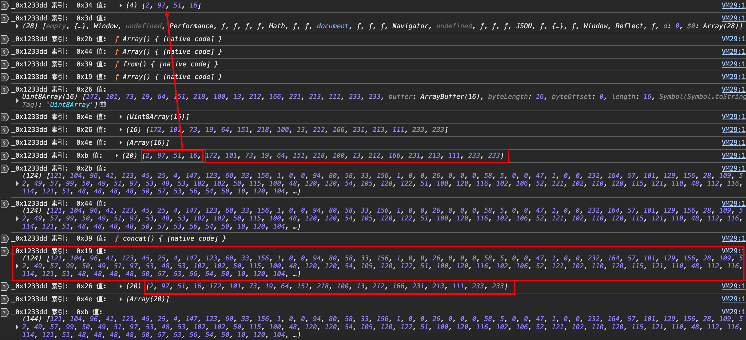Screen dimensions: 746x340
Task: Expand the Uint8Array(16) object details
Action: coord(17,101)
